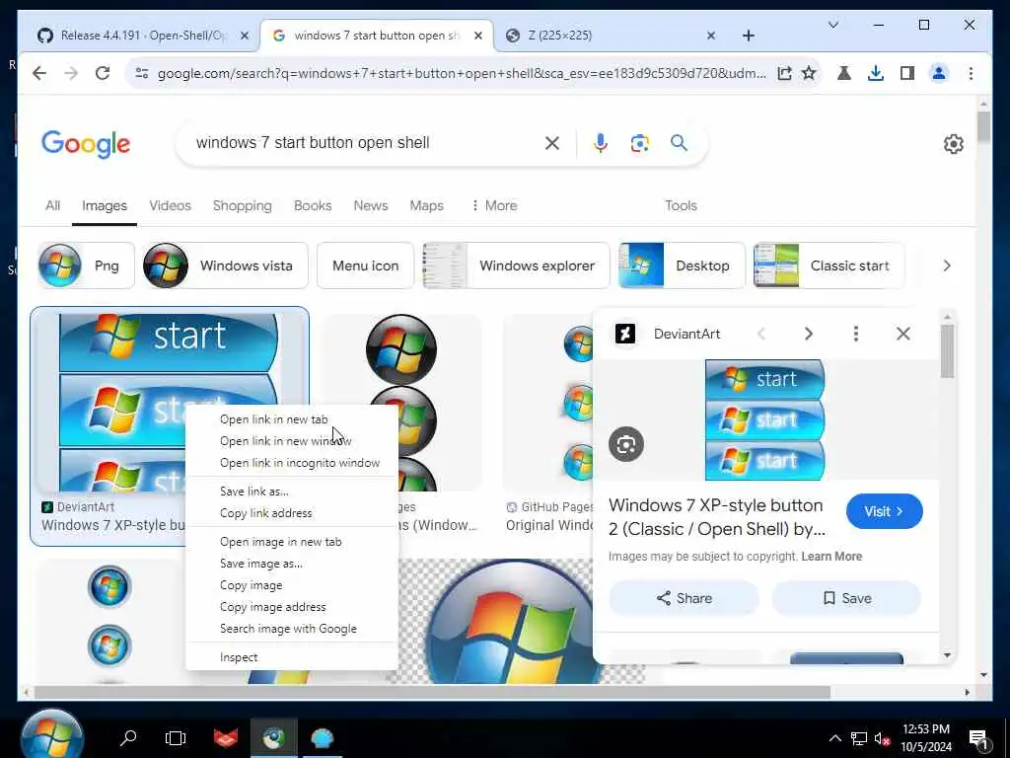Choose Save link as...
This screenshot has height=758, width=1010.
pyautogui.click(x=291, y=492)
